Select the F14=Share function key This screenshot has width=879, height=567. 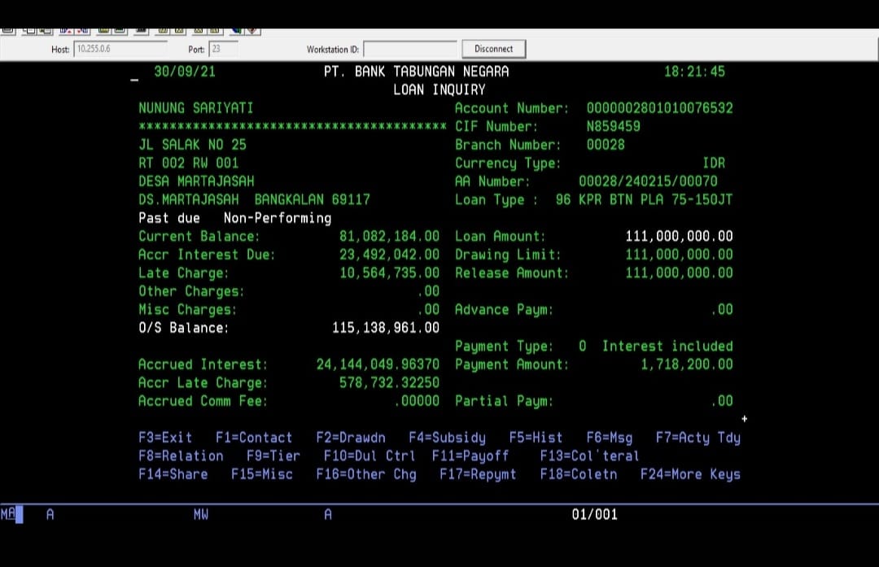coord(173,474)
